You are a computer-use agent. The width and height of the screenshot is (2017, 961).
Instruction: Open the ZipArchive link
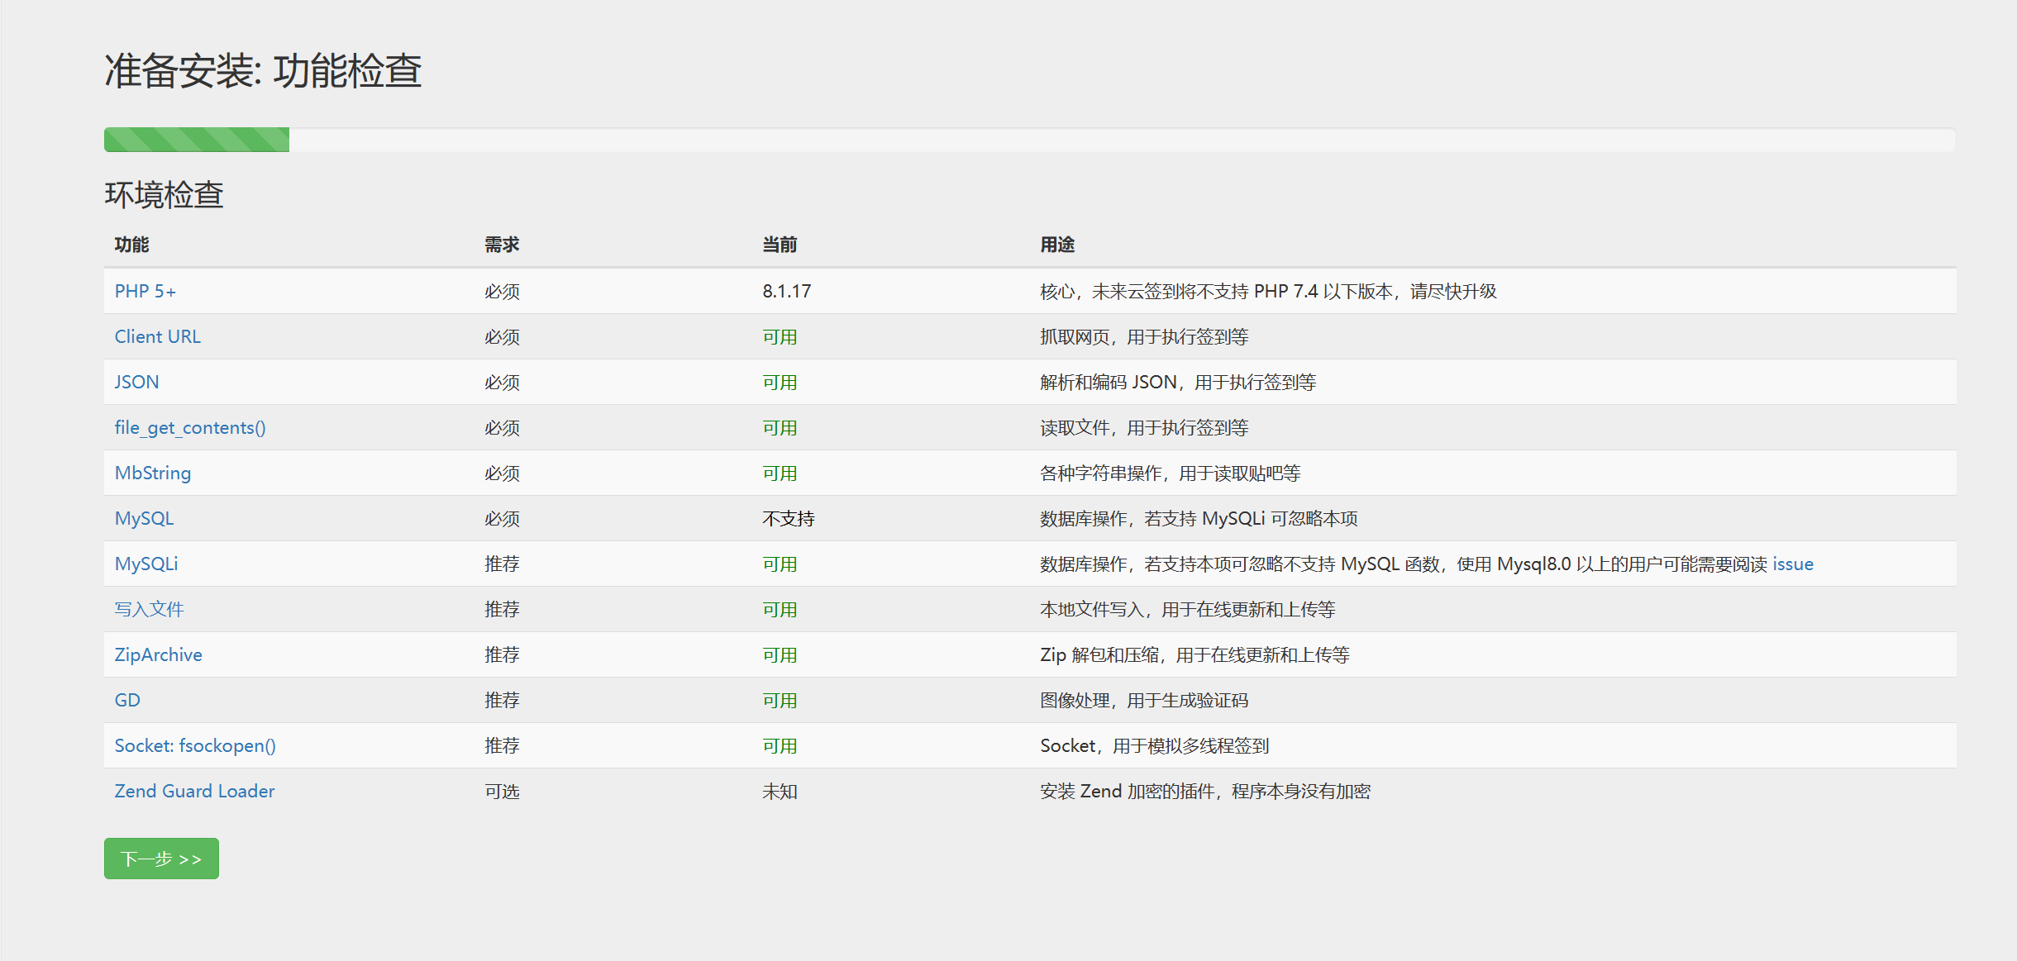tap(158, 654)
